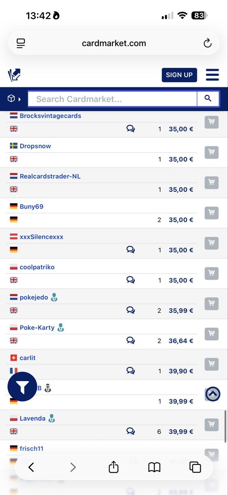Tap the scroll-to-top arrow button
The height and width of the screenshot is (495, 228).
tap(213, 394)
